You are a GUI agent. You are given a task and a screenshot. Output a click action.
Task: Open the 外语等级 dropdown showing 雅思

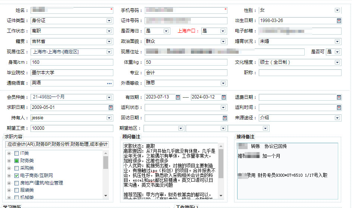pyautogui.click(x=223, y=83)
